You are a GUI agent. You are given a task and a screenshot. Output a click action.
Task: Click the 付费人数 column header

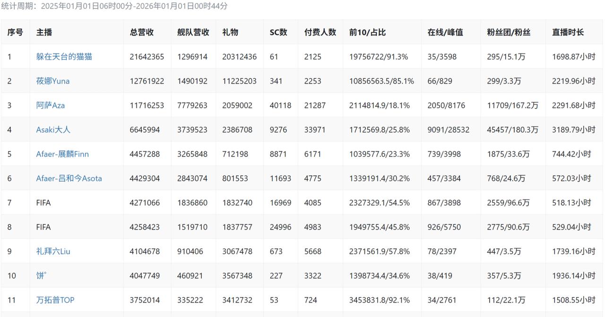tap(320, 33)
